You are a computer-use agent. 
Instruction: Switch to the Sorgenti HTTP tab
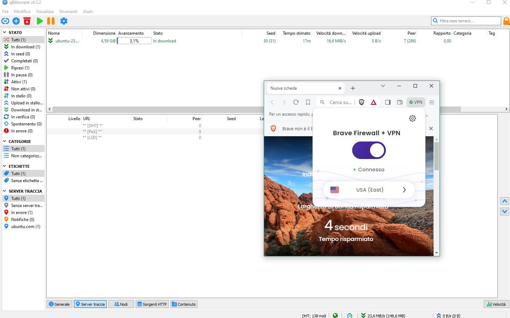click(152, 304)
